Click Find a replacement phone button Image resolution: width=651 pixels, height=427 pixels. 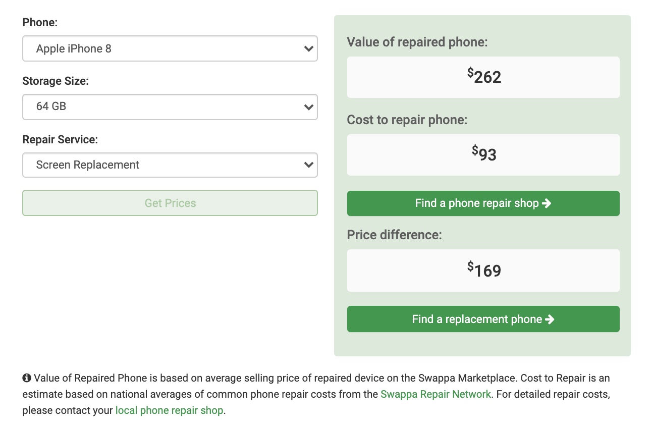pyautogui.click(x=483, y=319)
